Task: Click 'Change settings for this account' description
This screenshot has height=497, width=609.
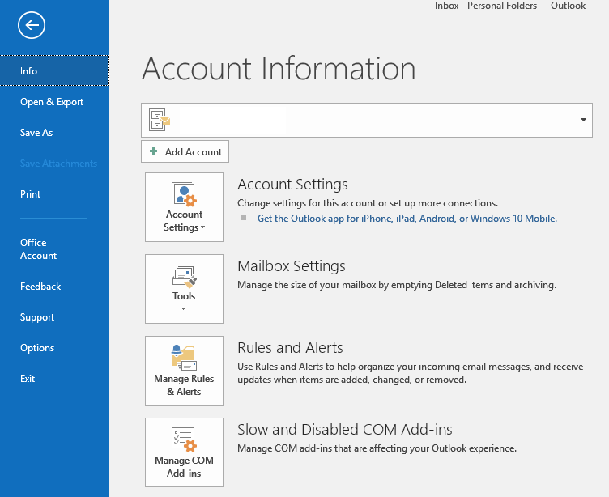Action: tap(368, 203)
